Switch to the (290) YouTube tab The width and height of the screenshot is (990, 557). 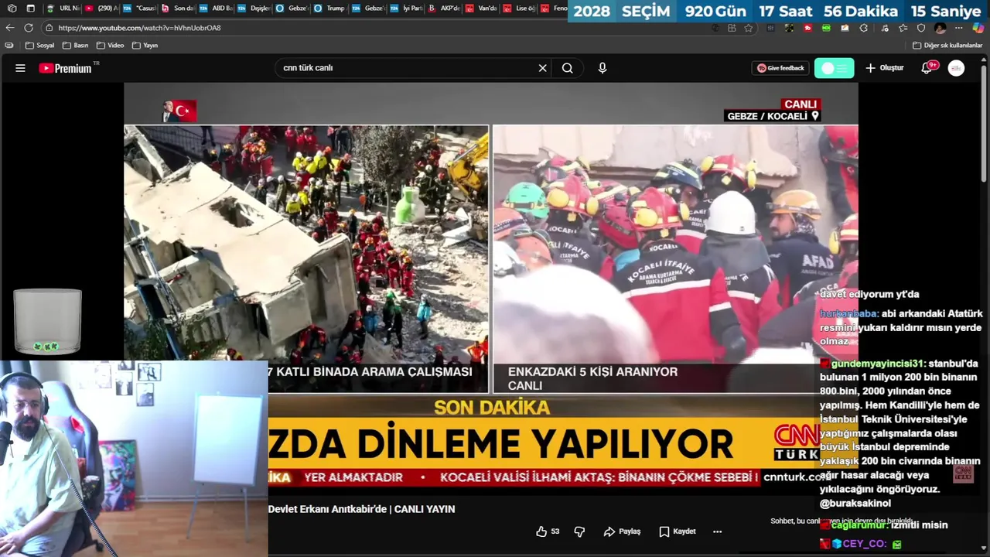tap(101, 9)
